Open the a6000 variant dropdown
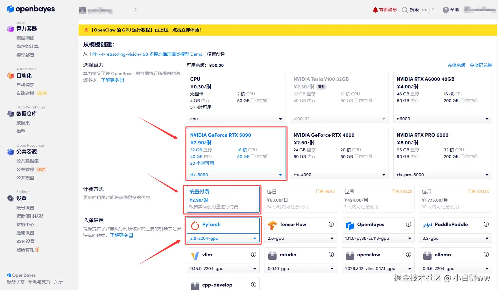The width and height of the screenshot is (498, 290). coord(443,119)
